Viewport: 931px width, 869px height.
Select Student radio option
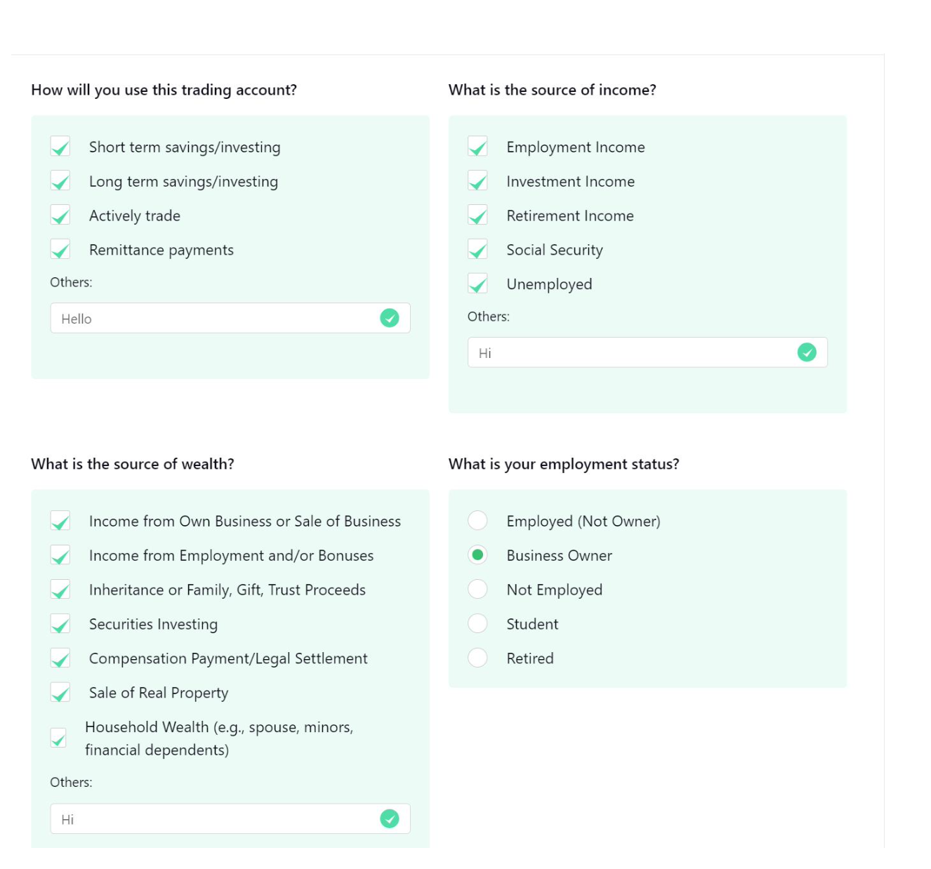pyautogui.click(x=477, y=623)
